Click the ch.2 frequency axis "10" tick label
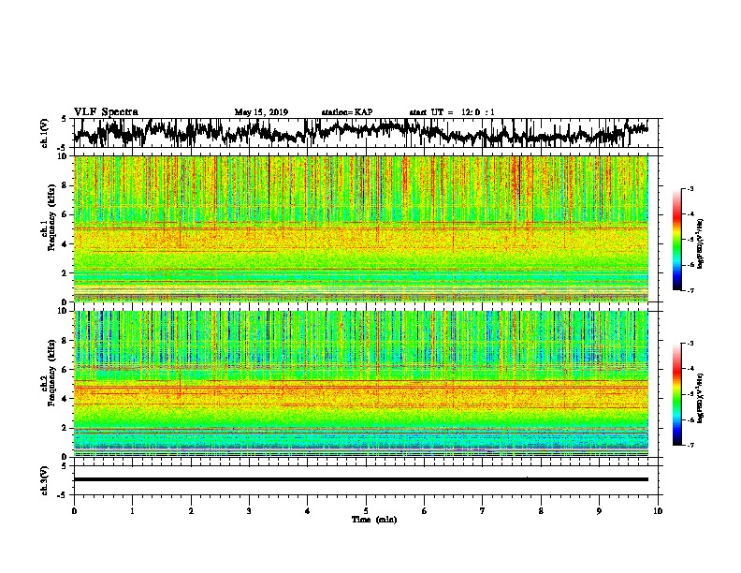 coord(64,311)
